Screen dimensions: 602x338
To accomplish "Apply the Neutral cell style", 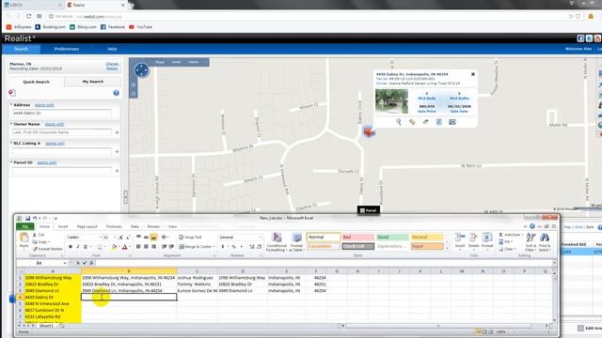I will [426, 238].
